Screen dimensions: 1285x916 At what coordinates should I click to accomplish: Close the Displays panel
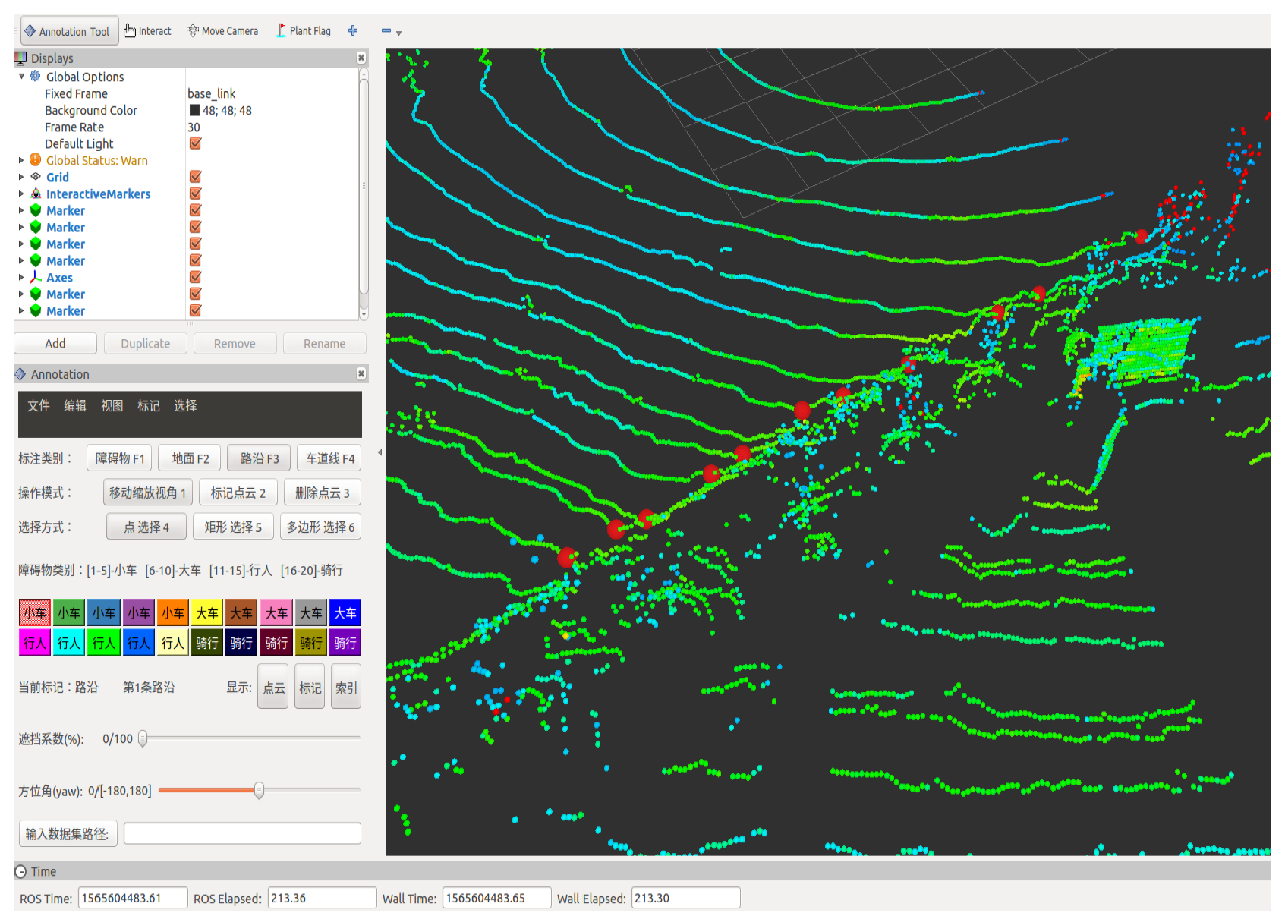[361, 58]
